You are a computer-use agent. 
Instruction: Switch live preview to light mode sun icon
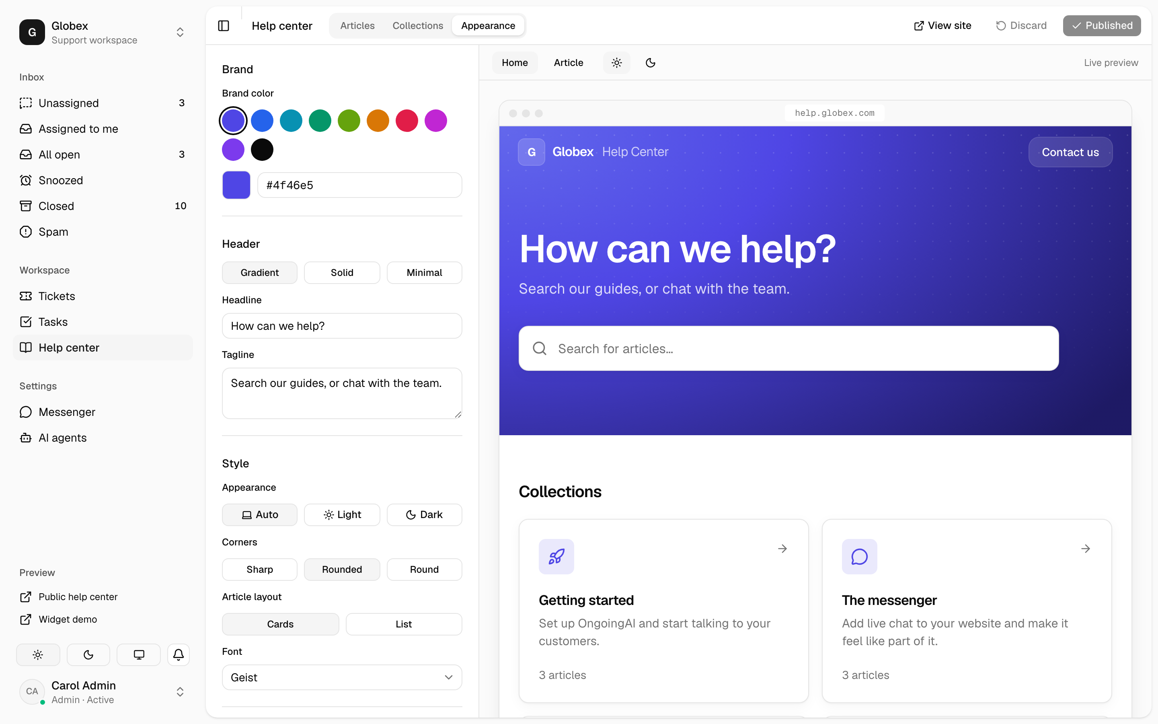pyautogui.click(x=616, y=63)
